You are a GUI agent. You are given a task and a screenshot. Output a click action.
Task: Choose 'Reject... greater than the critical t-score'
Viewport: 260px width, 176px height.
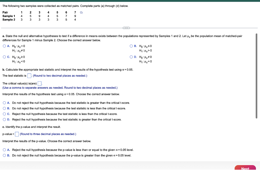(x=4, y=119)
